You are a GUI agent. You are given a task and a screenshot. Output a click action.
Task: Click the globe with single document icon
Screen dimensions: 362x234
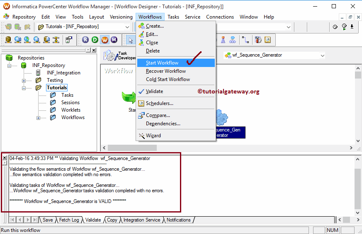(36, 40)
